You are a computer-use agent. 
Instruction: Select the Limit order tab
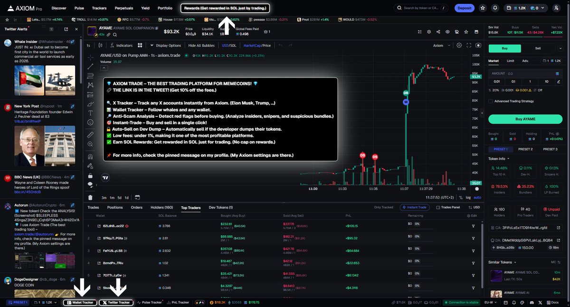pos(510,61)
